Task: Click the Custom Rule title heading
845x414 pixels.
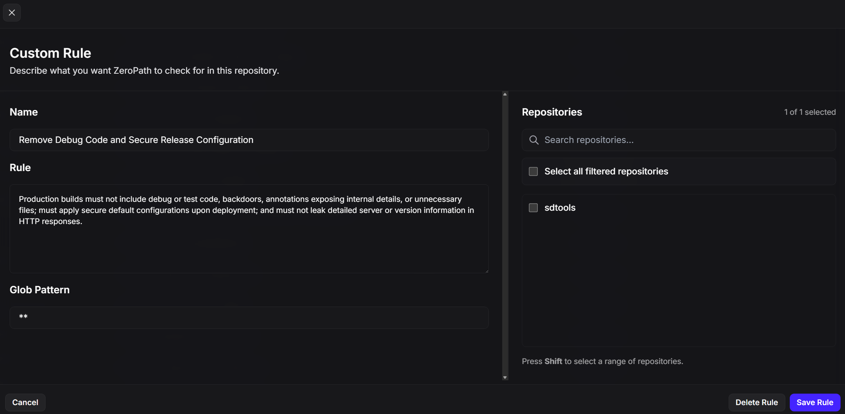Action: coord(50,53)
